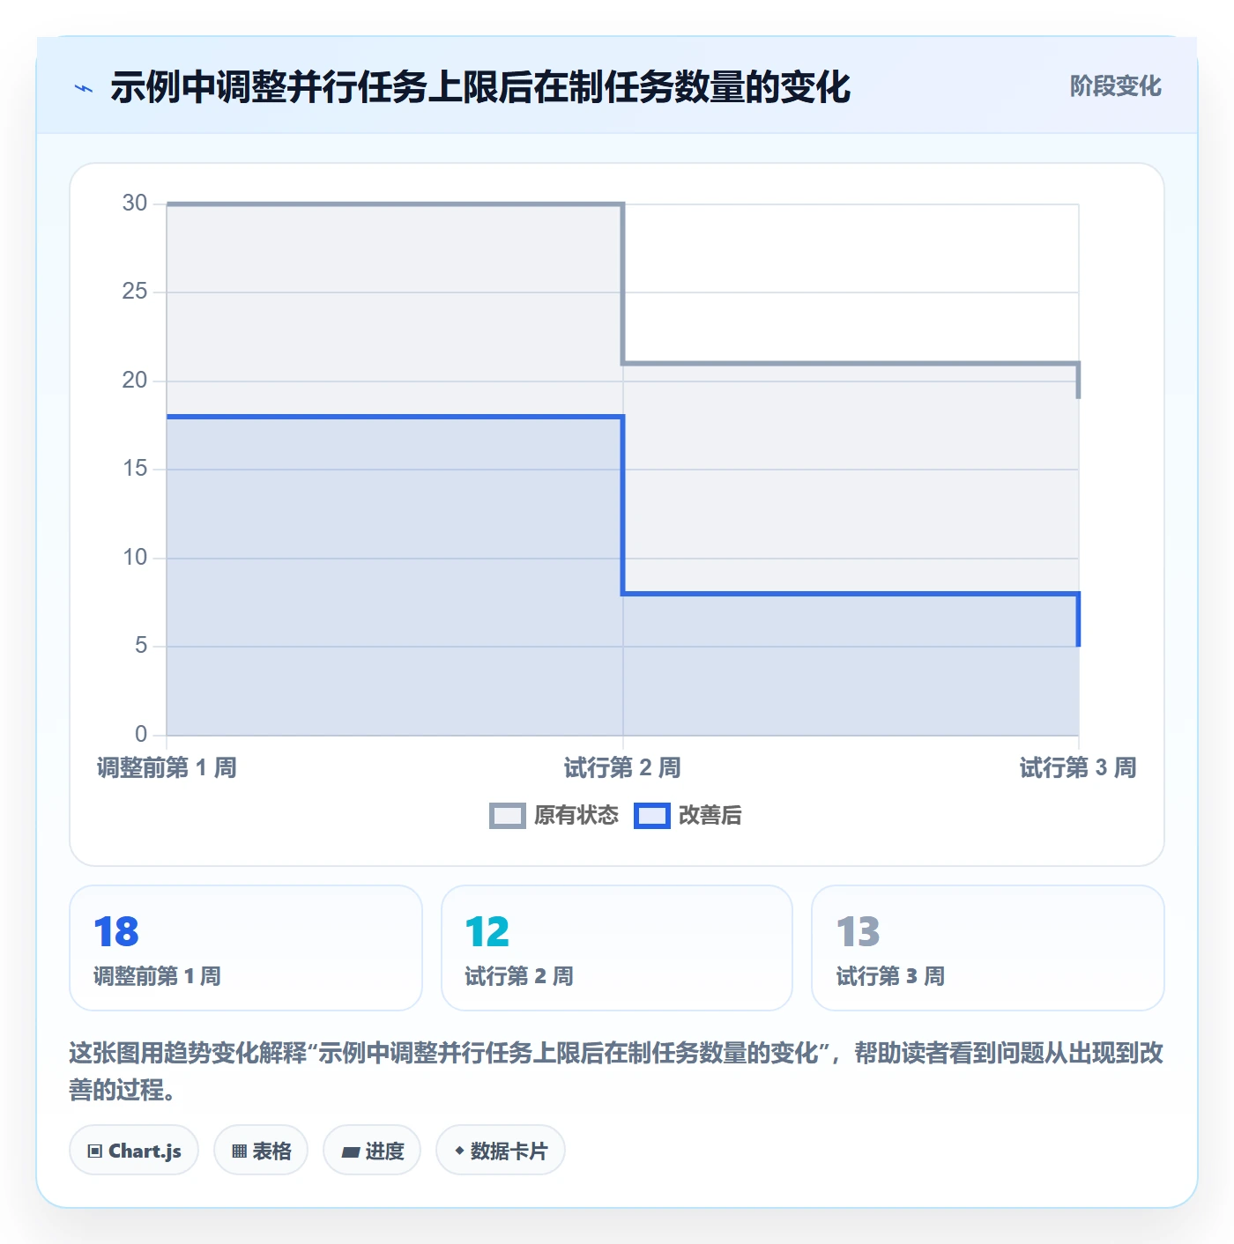The height and width of the screenshot is (1244, 1234).
Task: Click the value 18 in first card
Action: click(x=116, y=932)
